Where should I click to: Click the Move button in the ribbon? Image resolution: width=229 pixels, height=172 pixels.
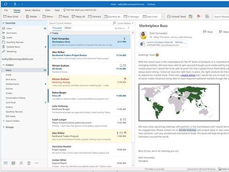click(48, 16)
